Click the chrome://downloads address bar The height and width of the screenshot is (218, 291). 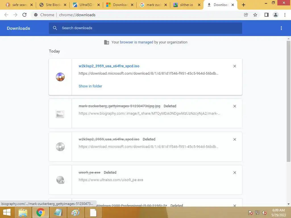pyautogui.click(x=77, y=15)
